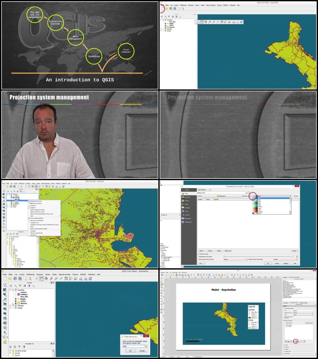Click the Refresh icon in the context-menu frame toolbar
318x359 pixels.
pyautogui.click(x=63, y=186)
